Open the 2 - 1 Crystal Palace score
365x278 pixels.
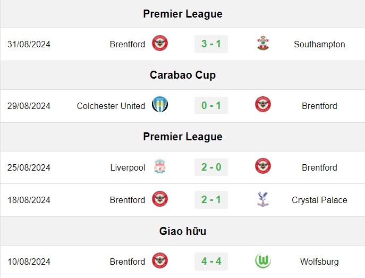pyautogui.click(x=211, y=200)
